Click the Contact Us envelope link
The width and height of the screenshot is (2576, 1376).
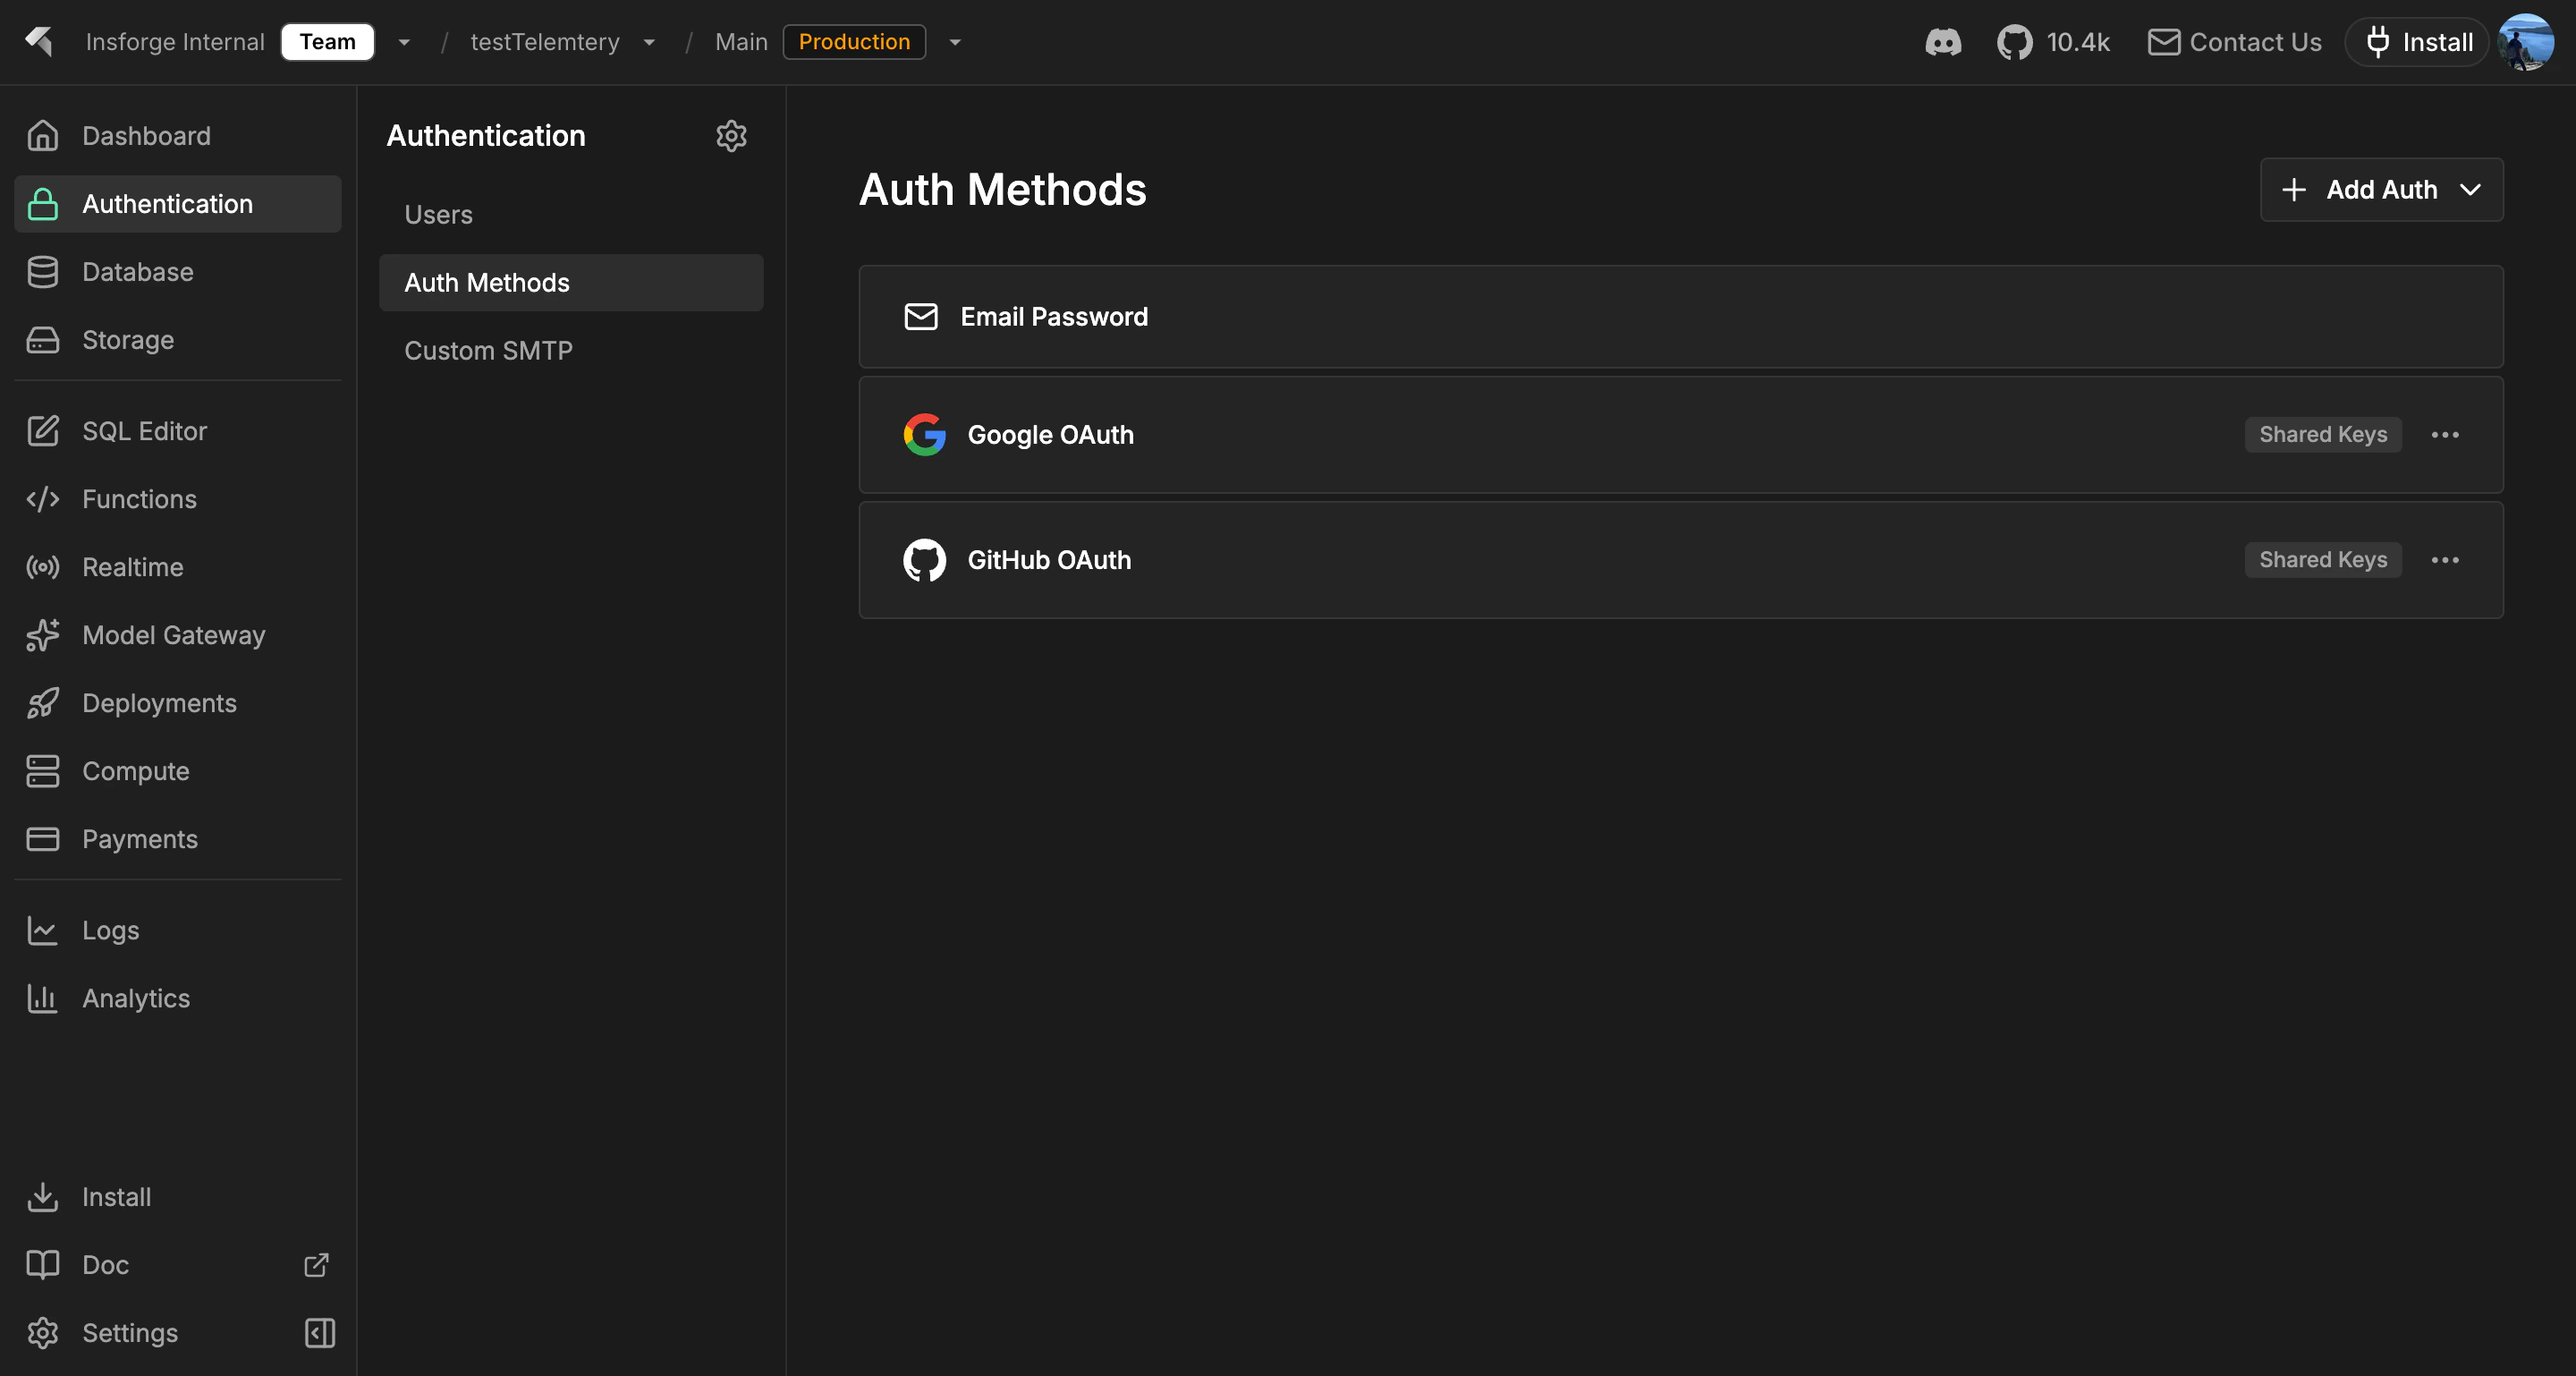tap(2234, 42)
